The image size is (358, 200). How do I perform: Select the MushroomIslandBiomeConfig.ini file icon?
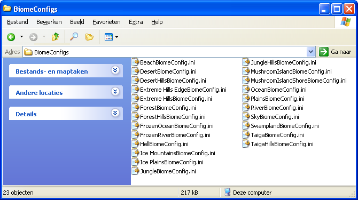coord(246,71)
